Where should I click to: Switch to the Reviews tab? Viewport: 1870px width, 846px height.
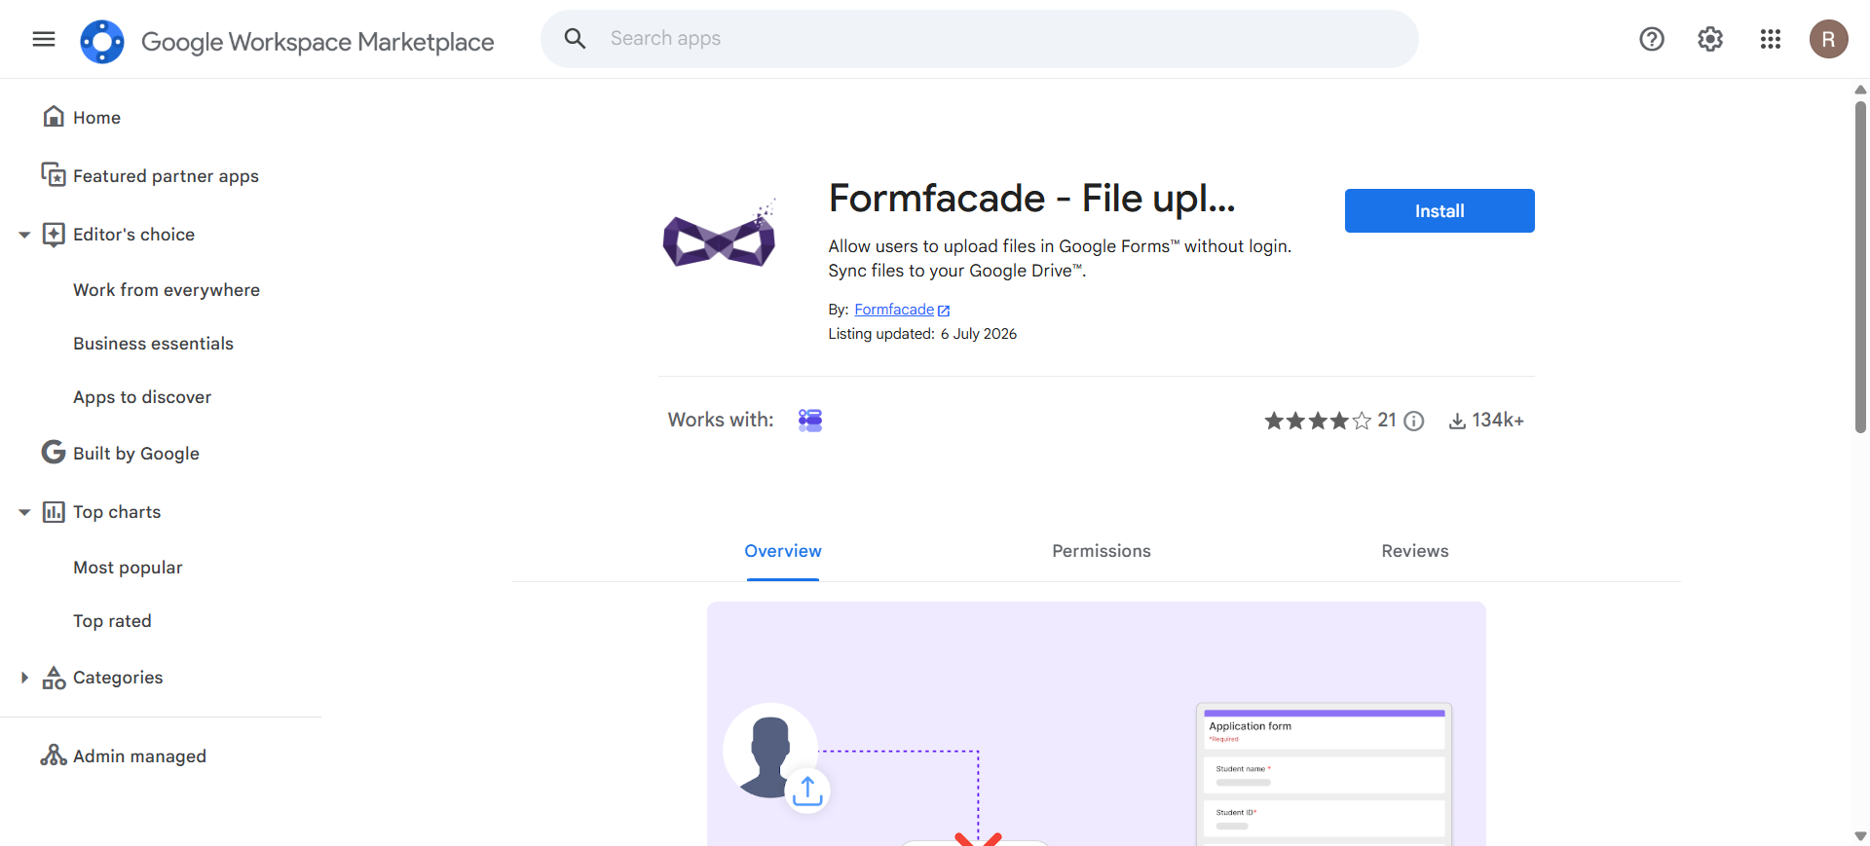pyautogui.click(x=1415, y=551)
